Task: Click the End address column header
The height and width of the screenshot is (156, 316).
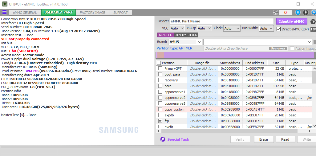Action: point(255,63)
